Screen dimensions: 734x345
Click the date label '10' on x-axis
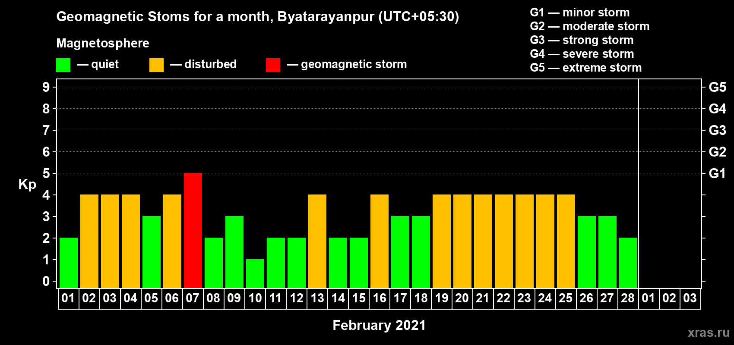(255, 298)
